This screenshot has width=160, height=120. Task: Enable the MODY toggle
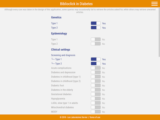[x=96, y=112]
